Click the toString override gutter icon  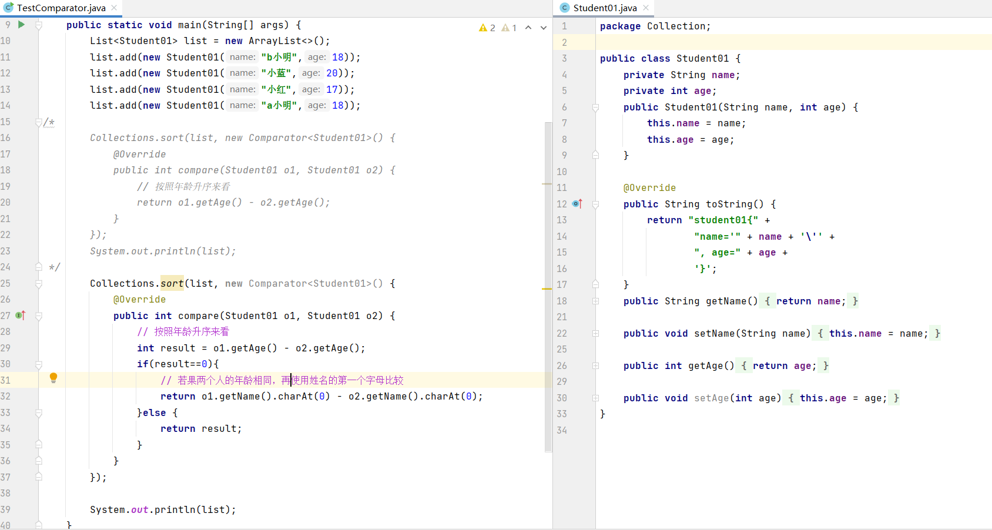(577, 204)
